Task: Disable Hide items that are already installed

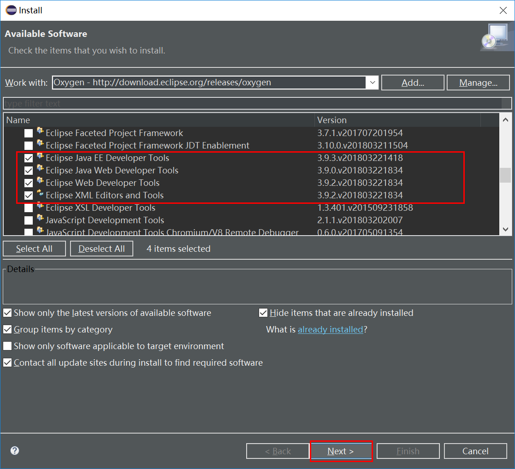Action: pyautogui.click(x=263, y=313)
